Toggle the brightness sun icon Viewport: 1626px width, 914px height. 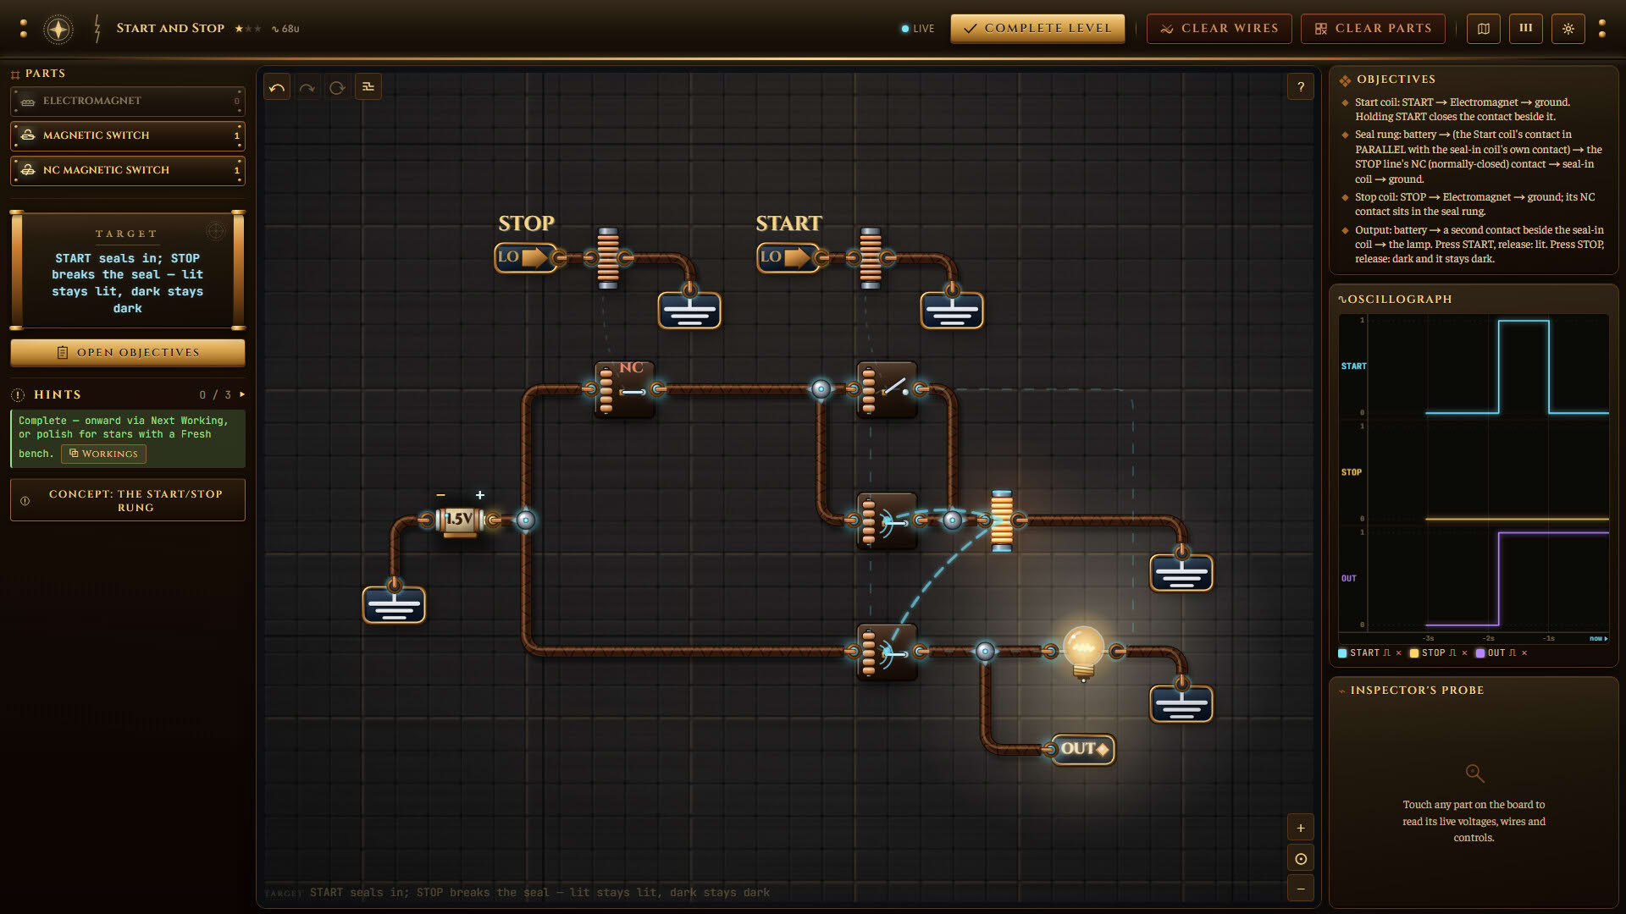coord(1568,29)
